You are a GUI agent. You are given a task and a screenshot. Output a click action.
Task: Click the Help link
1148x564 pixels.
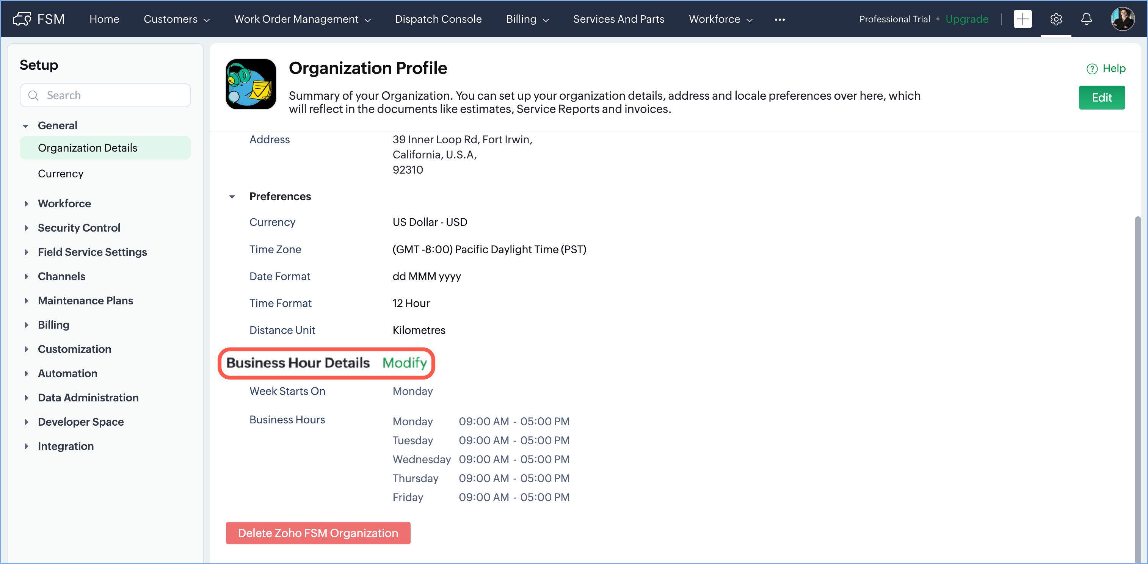pyautogui.click(x=1113, y=68)
